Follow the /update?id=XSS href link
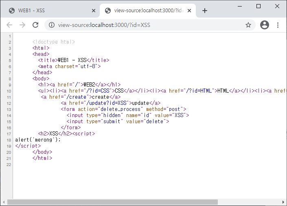This screenshot has width=287, height=206. point(106,103)
